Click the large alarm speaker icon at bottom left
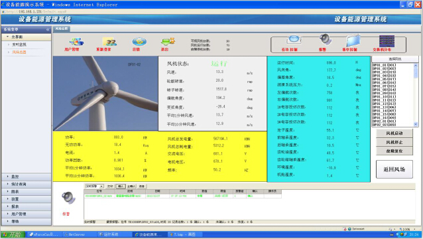The width and height of the screenshot is (423, 239). (x=68, y=198)
